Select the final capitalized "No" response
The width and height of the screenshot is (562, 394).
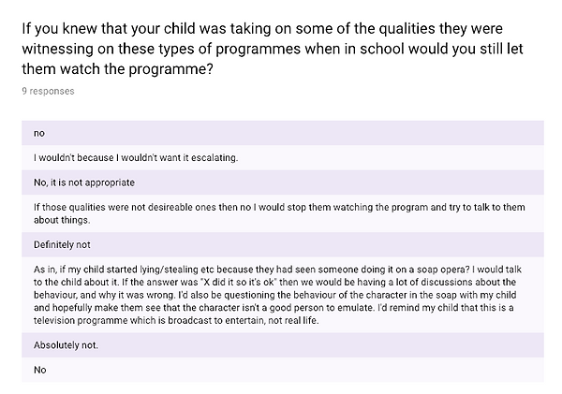coord(283,370)
